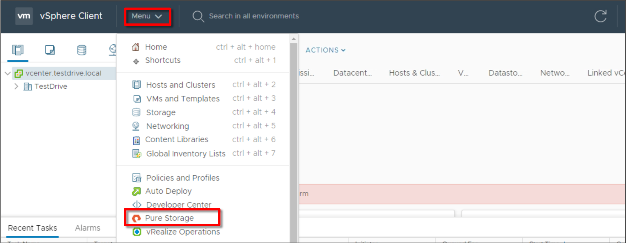The width and height of the screenshot is (626, 243).
Task: Switch to the Linked vCenter tab
Action: point(606,73)
